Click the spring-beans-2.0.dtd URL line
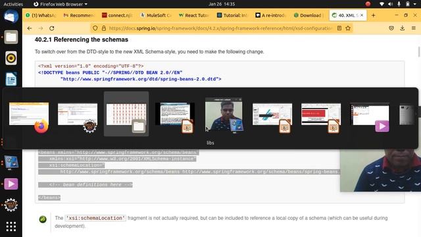The image size is (421, 237). coord(141,79)
